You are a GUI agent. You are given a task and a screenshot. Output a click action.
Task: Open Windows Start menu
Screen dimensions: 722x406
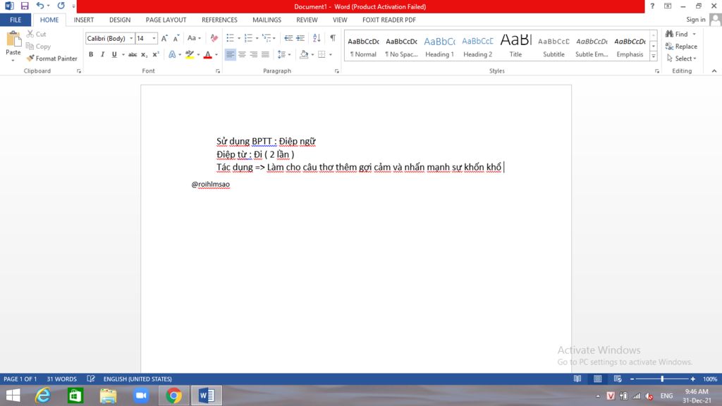coord(13,395)
